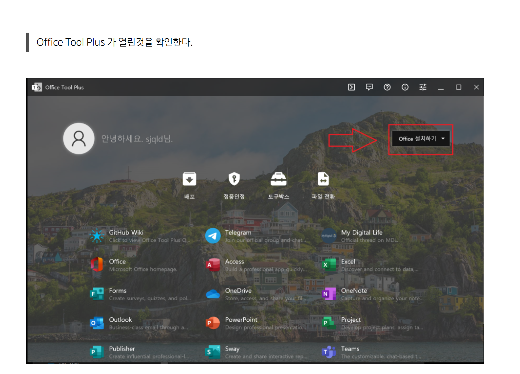Expand the Office 설치하기 dropdown arrow
The height and width of the screenshot is (374, 520).
point(443,139)
